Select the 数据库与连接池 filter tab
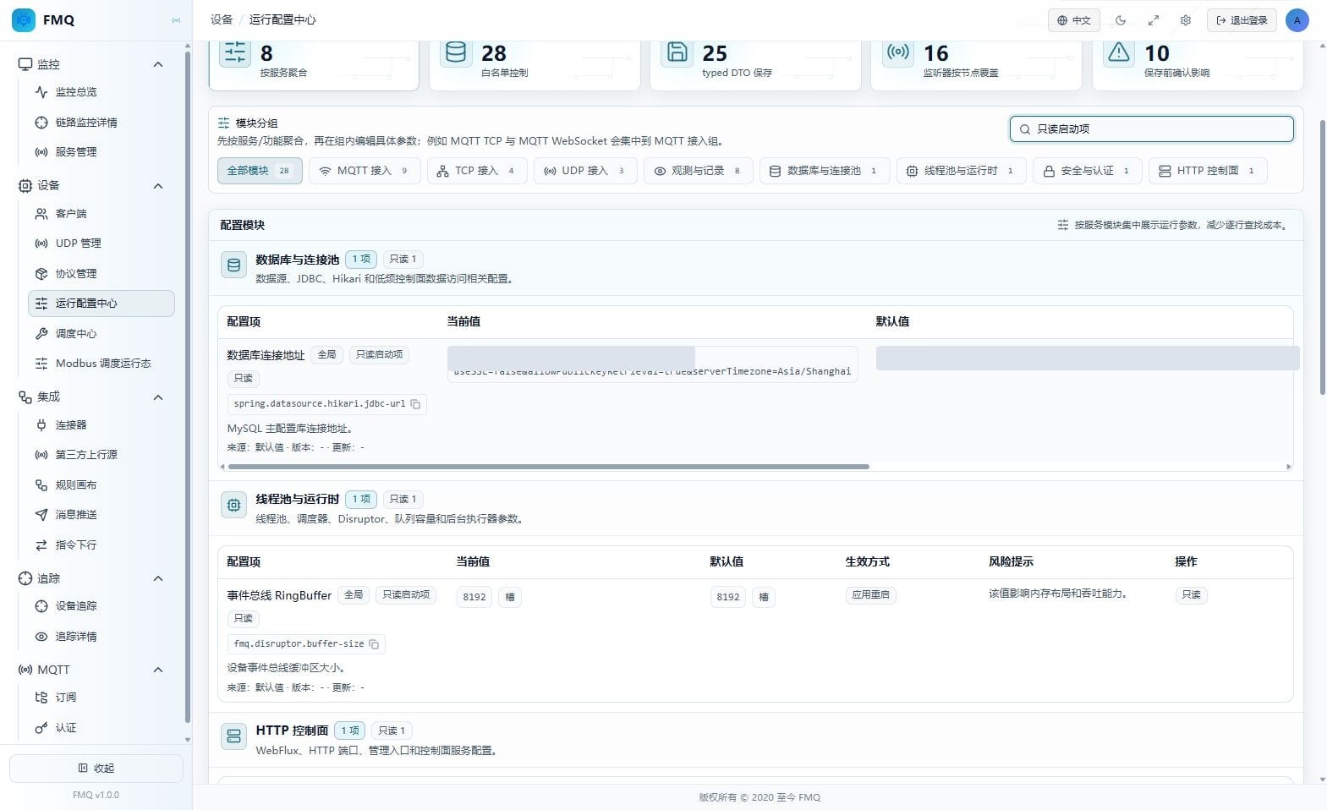This screenshot has width=1327, height=810. click(825, 171)
